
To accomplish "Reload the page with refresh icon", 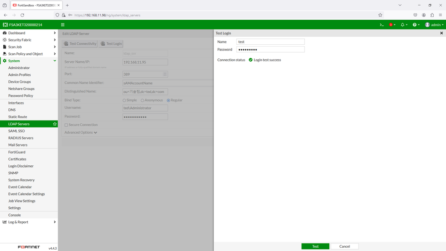I will [22, 15].
